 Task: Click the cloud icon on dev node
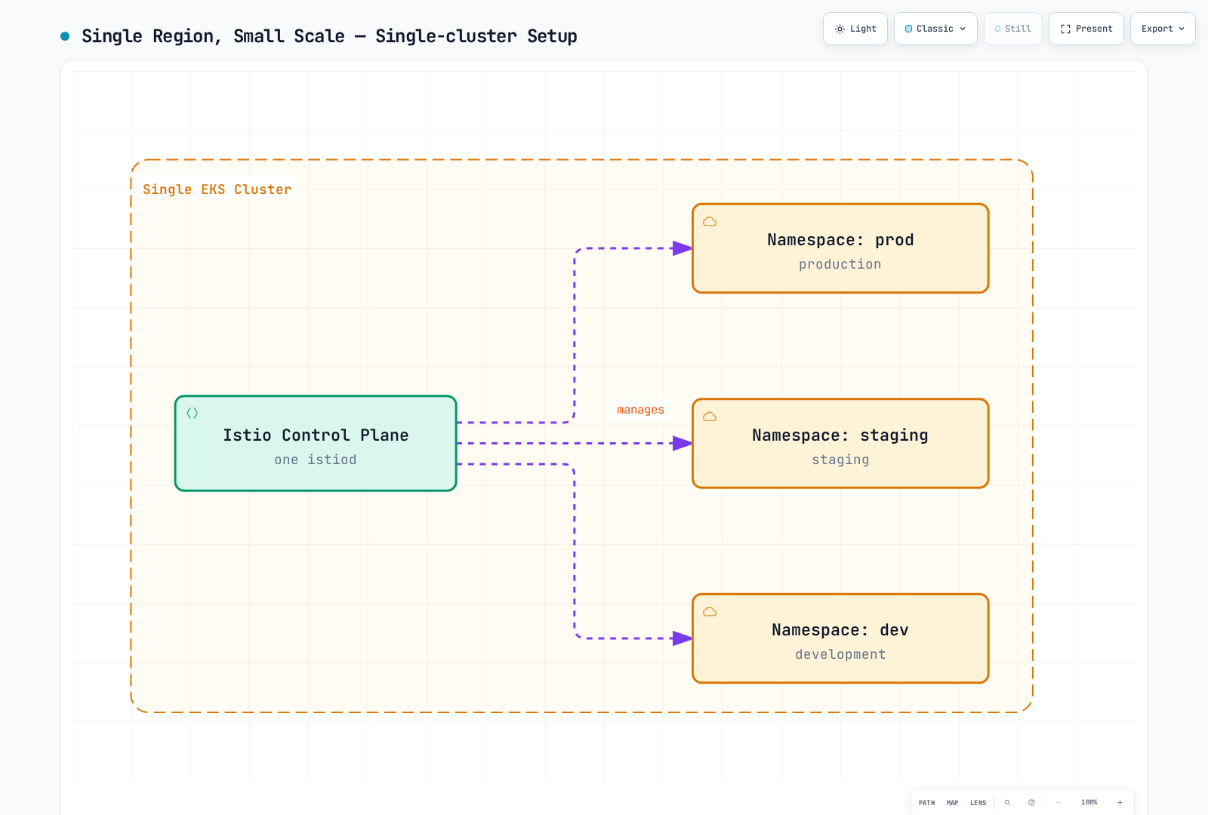[710, 612]
